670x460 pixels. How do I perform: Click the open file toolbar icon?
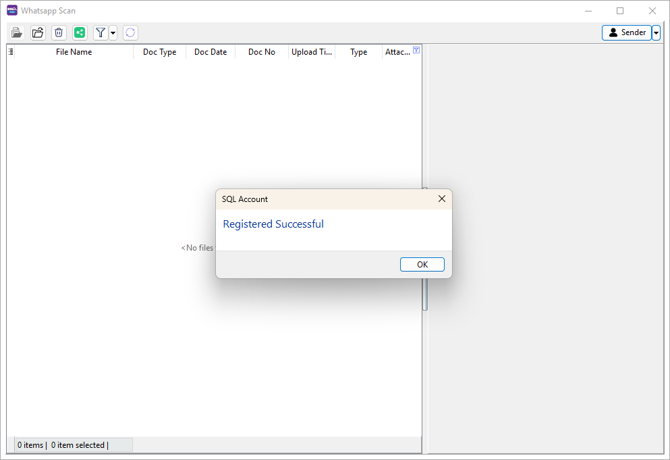[17, 32]
